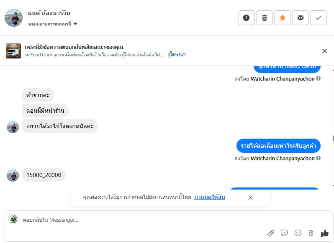Click the กำหนดให้ฉัน link
Screen dimensions: 334x243
tap(209, 197)
